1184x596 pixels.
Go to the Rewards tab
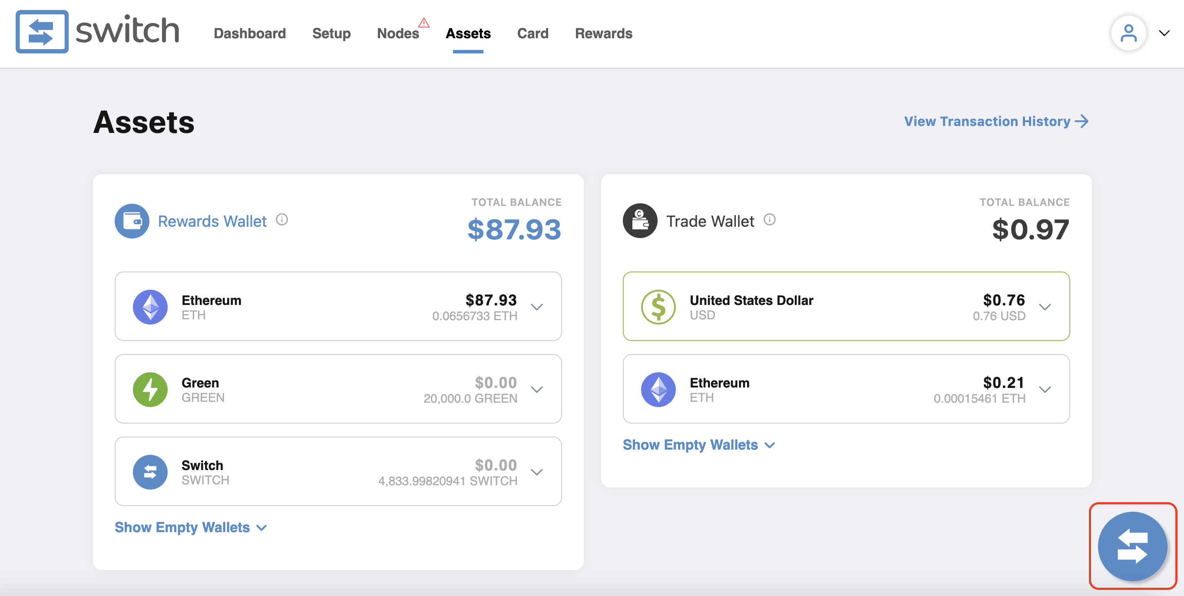[x=603, y=33]
